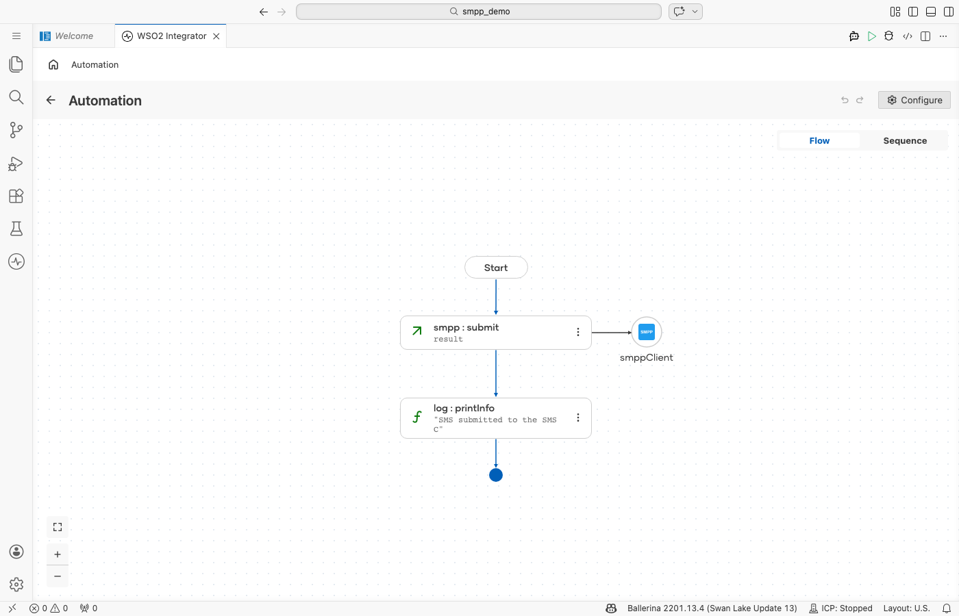
Task: Open the Manage gear in the activity bar
Action: click(16, 585)
